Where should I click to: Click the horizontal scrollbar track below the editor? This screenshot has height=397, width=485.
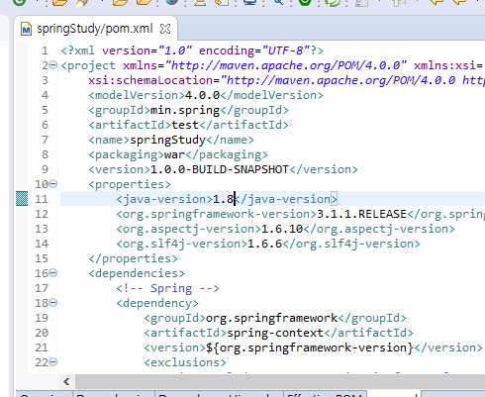point(280,382)
